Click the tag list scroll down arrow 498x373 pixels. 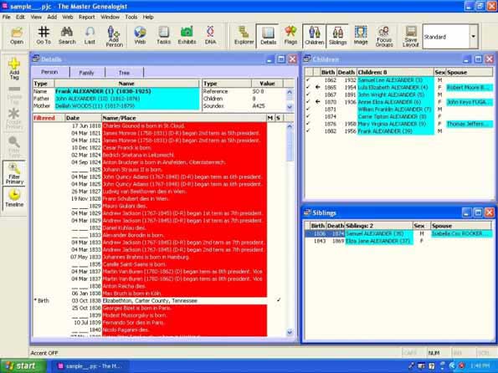(x=290, y=332)
